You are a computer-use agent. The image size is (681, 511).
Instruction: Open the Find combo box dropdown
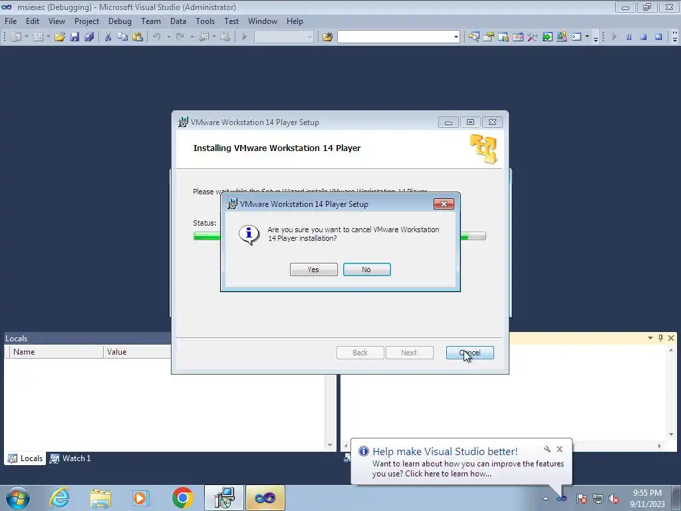pyautogui.click(x=456, y=37)
